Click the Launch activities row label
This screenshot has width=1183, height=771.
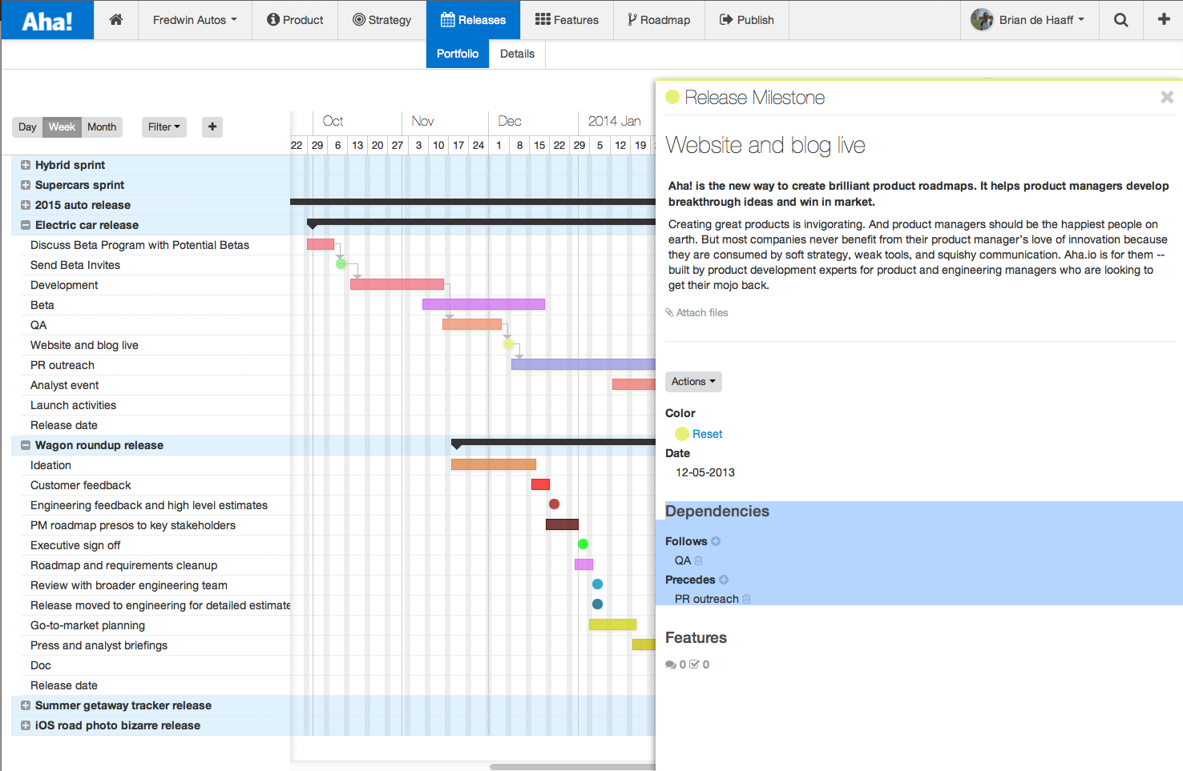click(73, 405)
